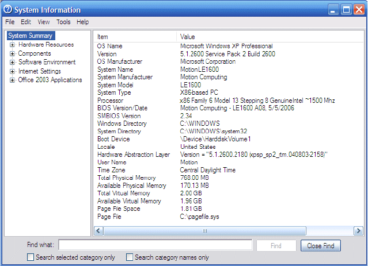Expand the Office 2003 Applications node
This screenshot has width=368, height=266.
pyautogui.click(x=12, y=80)
